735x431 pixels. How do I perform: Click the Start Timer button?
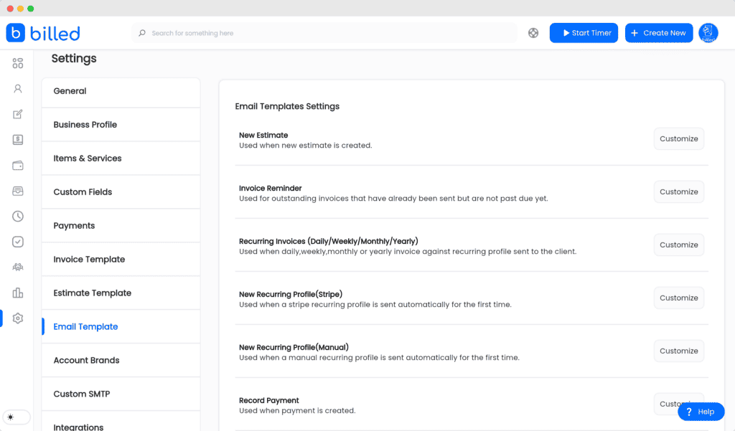point(584,32)
